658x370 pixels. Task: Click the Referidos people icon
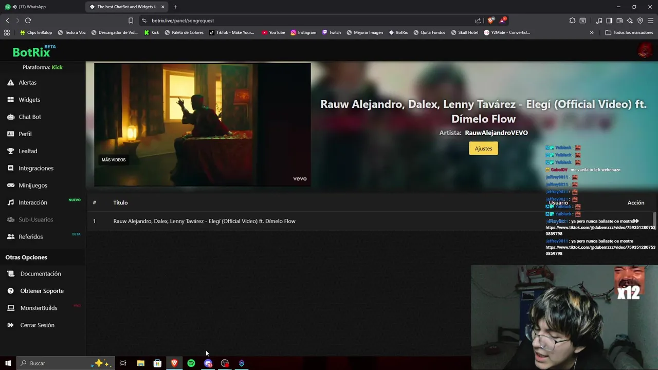[x=10, y=236]
